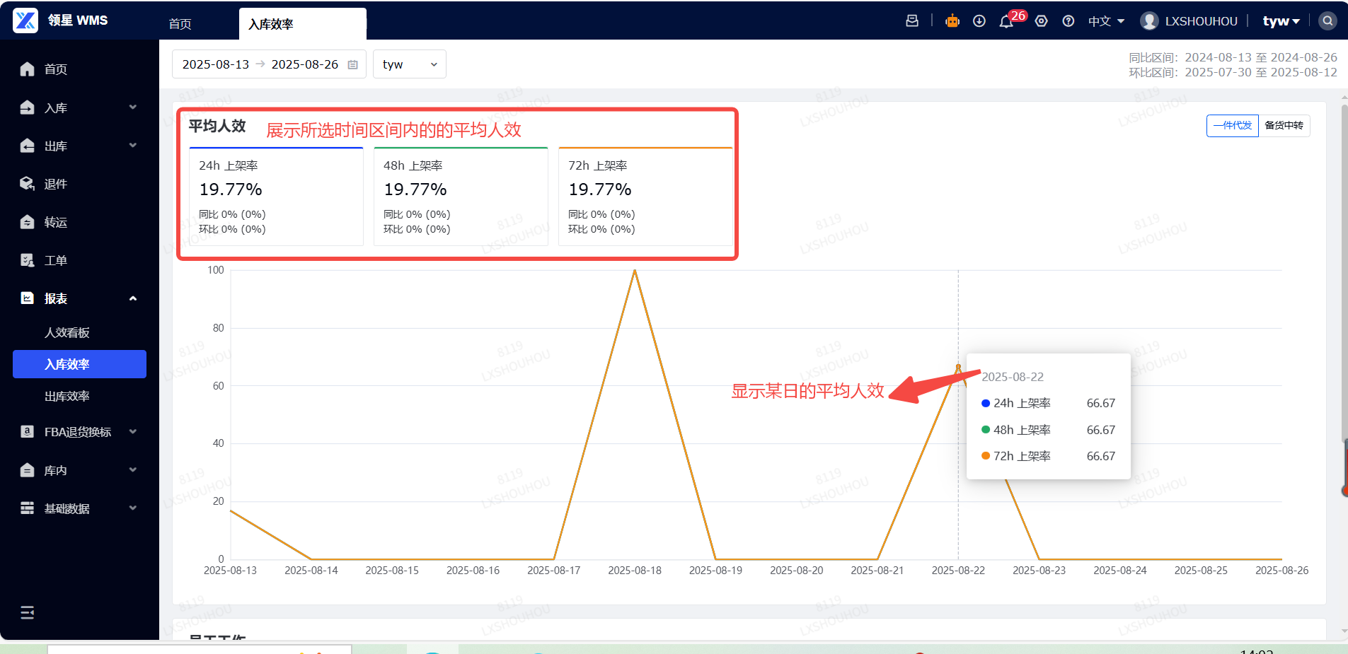The image size is (1348, 654).
Task: Click the LXSHOUHOU username in header
Action: click(1202, 21)
